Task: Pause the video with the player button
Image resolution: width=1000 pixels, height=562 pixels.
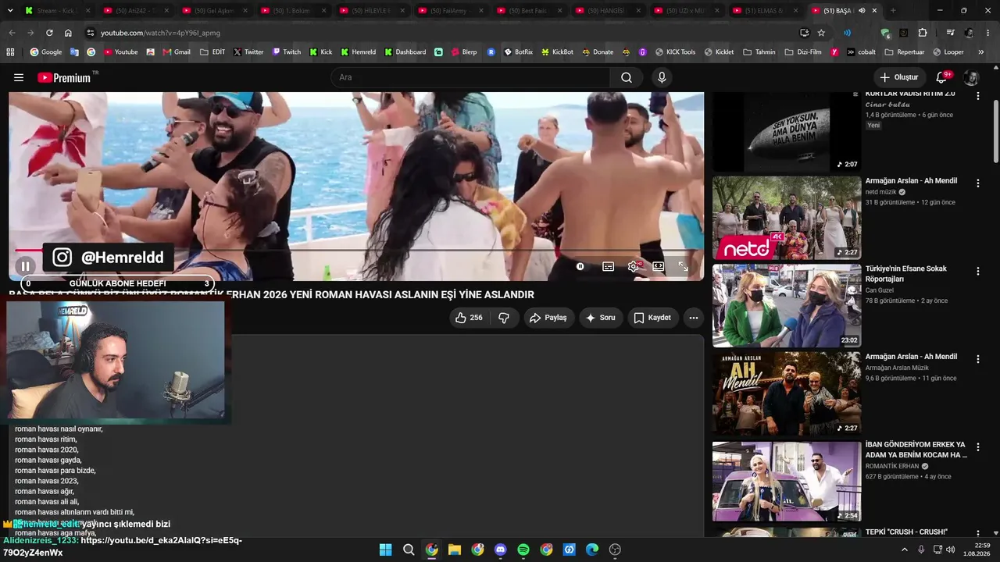Action: pos(25,266)
